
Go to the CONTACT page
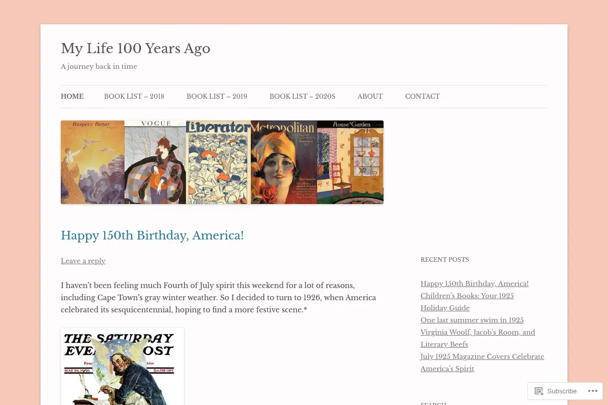[x=423, y=96]
